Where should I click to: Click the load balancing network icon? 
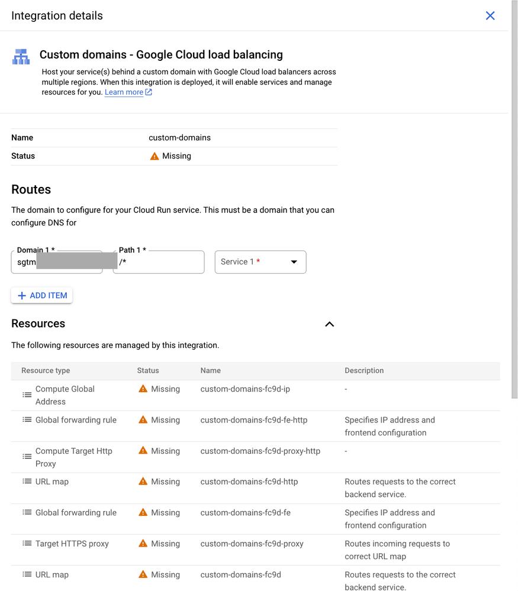21,57
